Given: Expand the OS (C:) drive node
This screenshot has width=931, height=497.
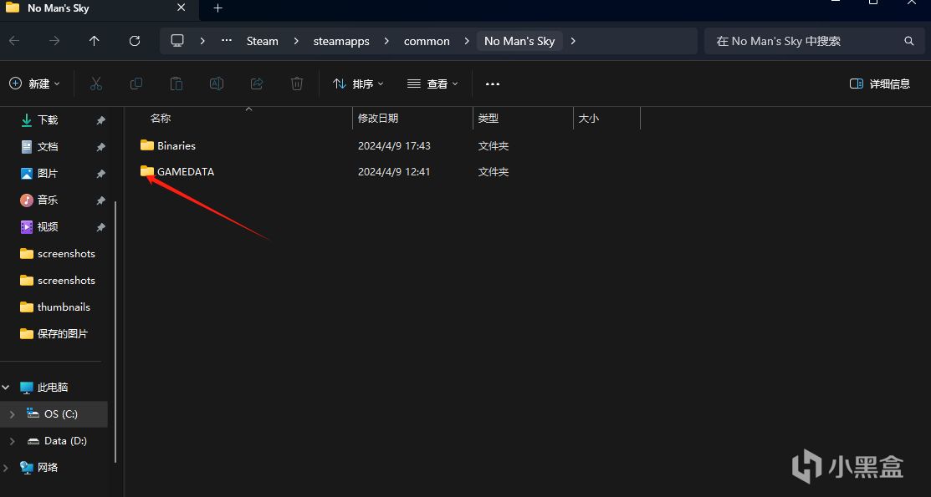Looking at the screenshot, I should click(12, 414).
